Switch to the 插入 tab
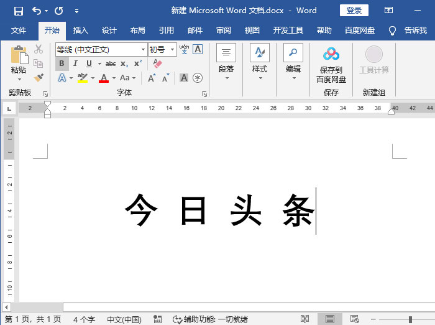435x325 pixels. click(80, 31)
